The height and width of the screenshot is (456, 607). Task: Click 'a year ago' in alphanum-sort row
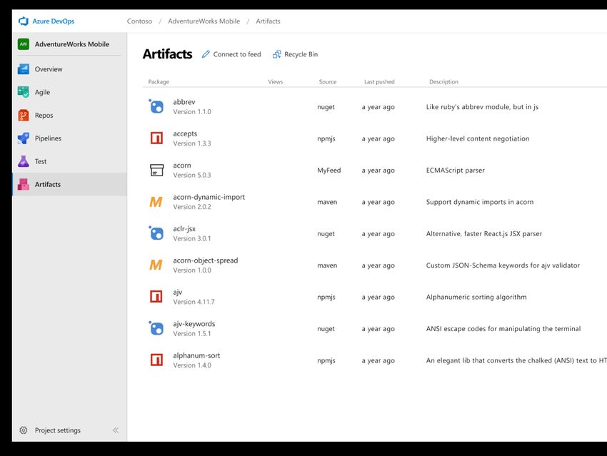378,360
